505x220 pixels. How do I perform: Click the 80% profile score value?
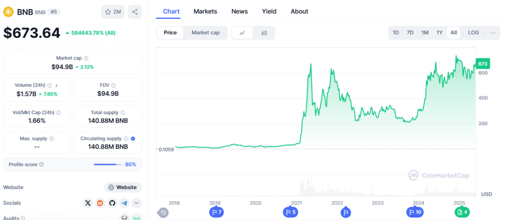[130, 164]
